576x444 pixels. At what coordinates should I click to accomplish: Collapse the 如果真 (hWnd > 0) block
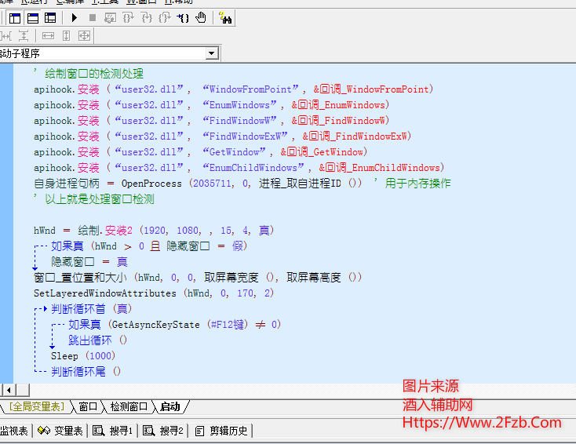tap(35, 246)
